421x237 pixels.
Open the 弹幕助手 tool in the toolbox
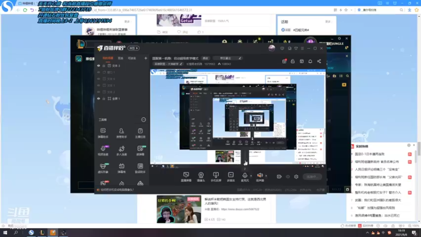[103, 133]
